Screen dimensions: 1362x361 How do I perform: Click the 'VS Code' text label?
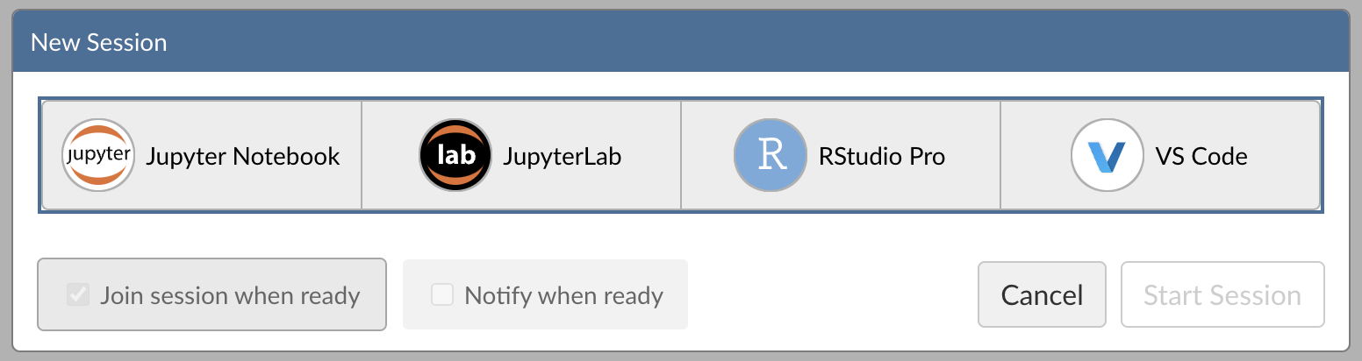[x=1201, y=157]
